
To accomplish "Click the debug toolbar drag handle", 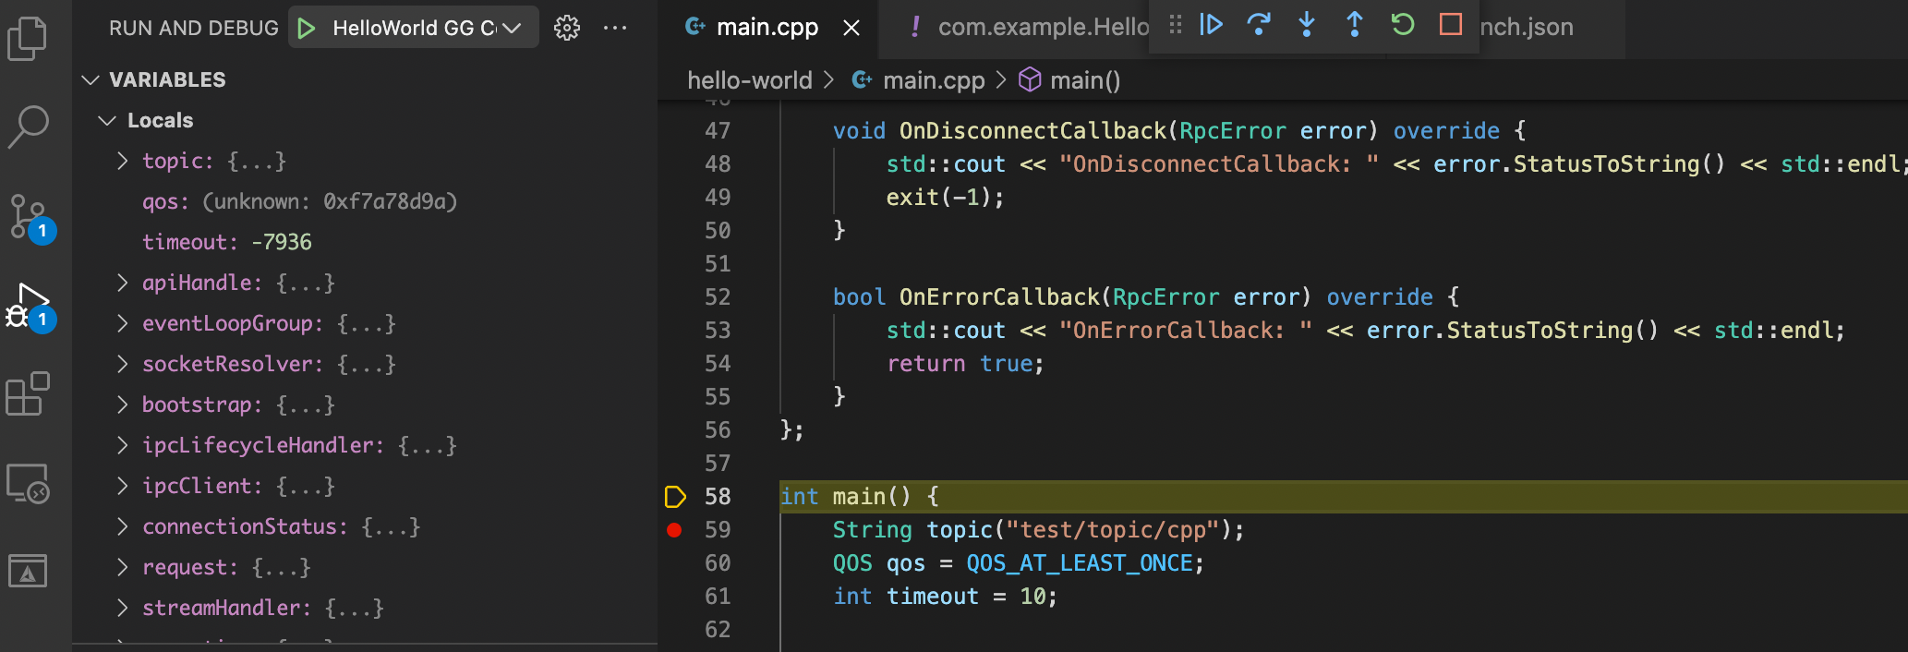I will (1175, 25).
